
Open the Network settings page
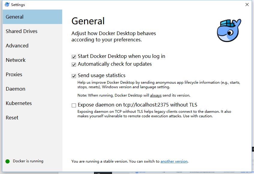[x=32, y=60]
